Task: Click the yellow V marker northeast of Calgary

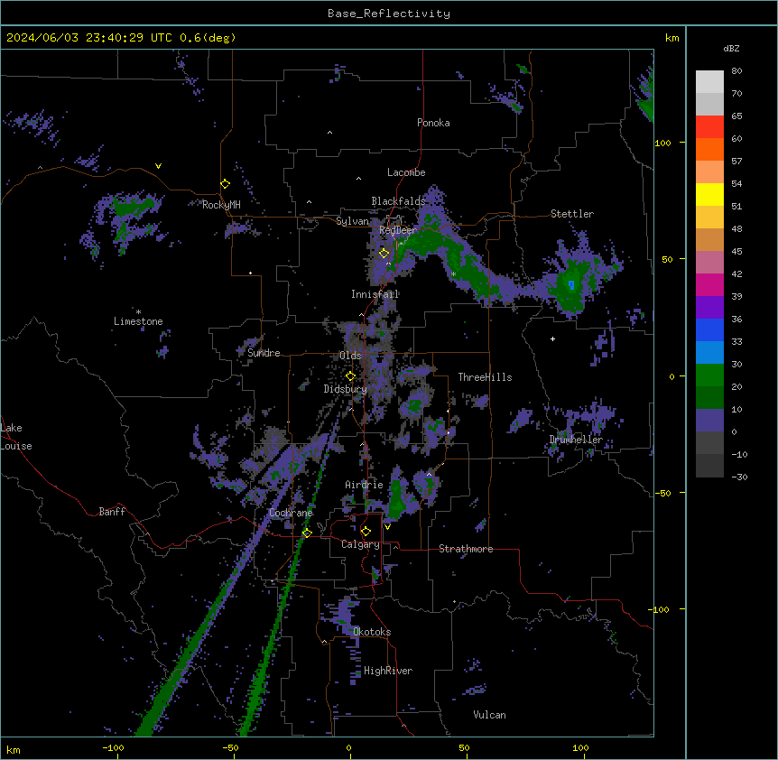Action: click(387, 527)
